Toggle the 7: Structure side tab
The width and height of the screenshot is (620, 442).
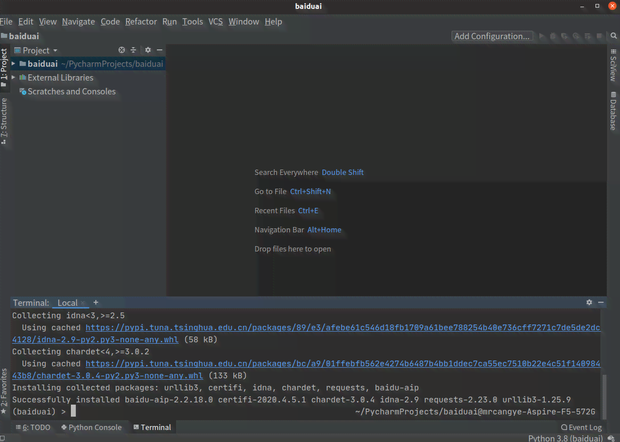point(4,121)
